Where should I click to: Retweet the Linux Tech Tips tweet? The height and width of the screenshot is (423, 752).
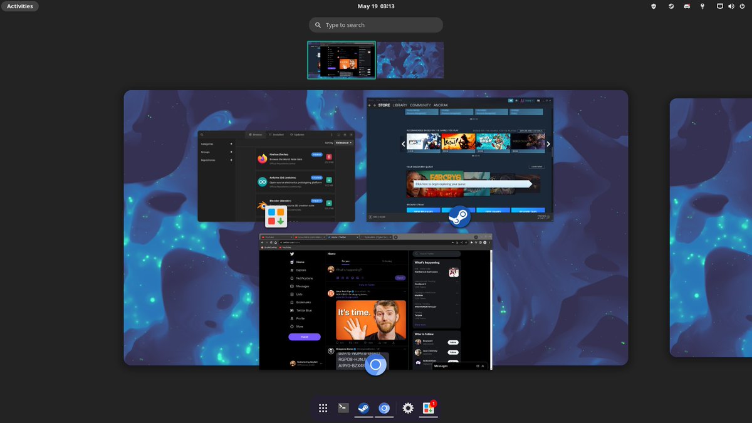coord(350,342)
